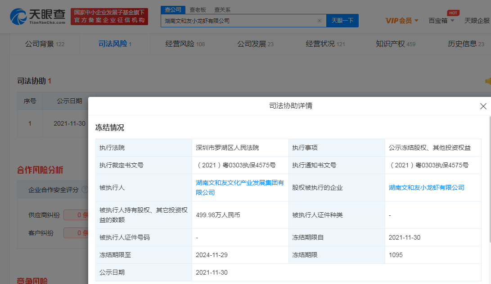Click the 合作风险分析 heading

40,170
